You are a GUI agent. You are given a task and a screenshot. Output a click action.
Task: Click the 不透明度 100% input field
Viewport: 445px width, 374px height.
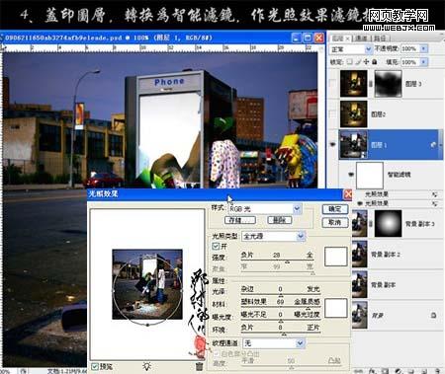[410, 48]
